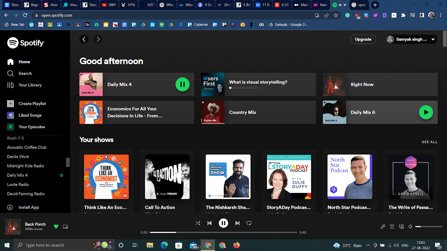The image size is (447, 251).
Task: Open Your Episodes
Action: [x=32, y=127]
